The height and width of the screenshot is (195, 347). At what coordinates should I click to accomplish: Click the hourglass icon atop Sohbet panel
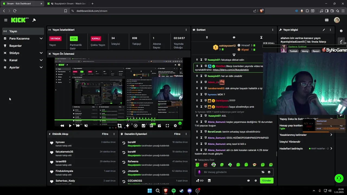click(261, 37)
